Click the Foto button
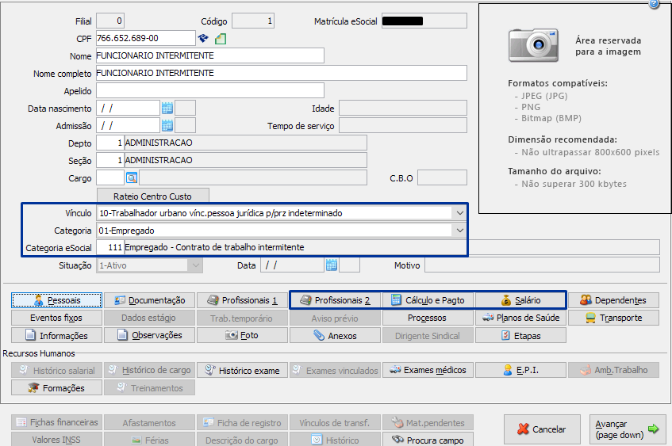This screenshot has width=672, height=446. point(242,336)
